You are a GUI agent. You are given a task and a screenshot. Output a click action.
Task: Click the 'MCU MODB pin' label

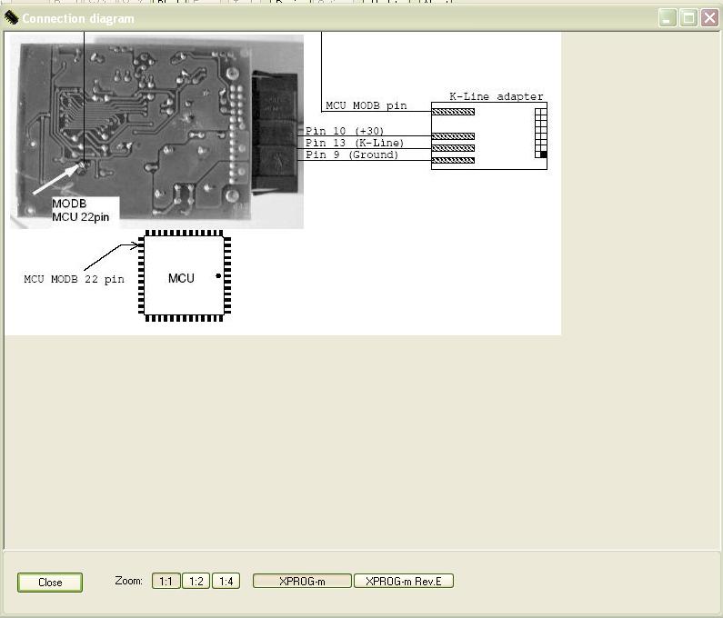(x=367, y=105)
